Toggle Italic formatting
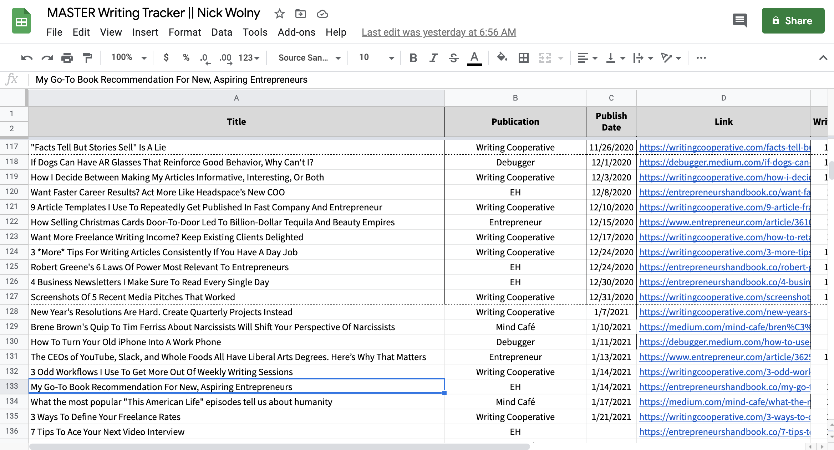 433,58
